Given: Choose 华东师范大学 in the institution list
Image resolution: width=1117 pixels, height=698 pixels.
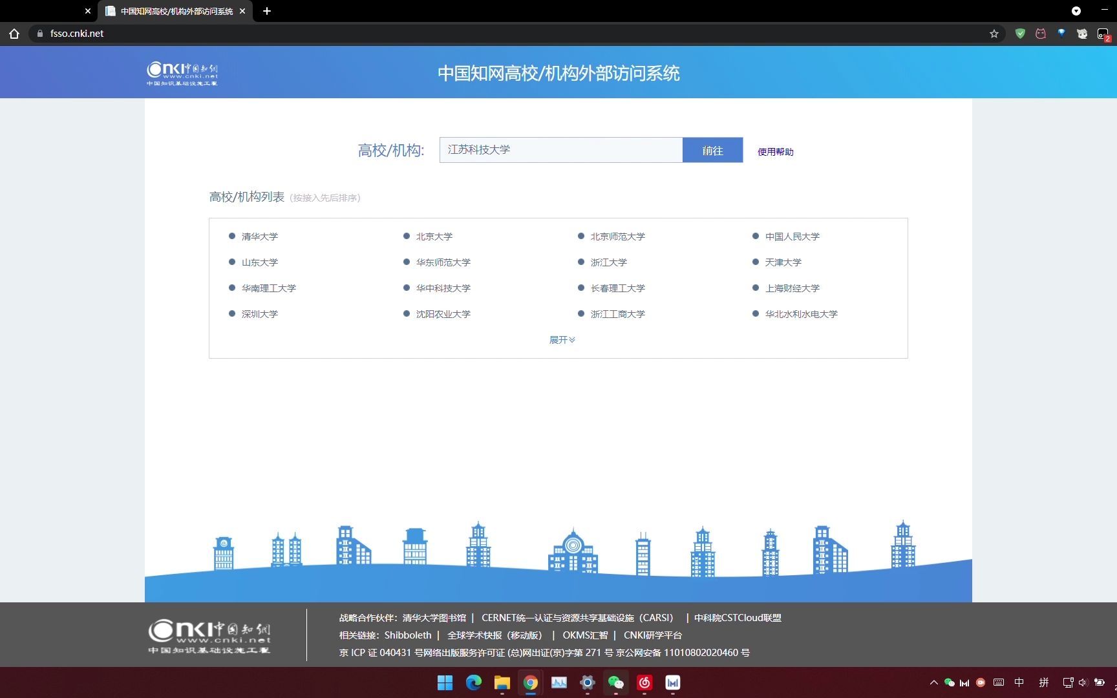Looking at the screenshot, I should tap(443, 262).
